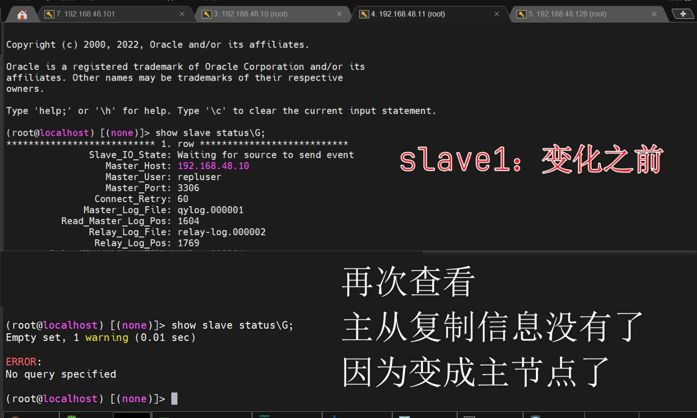
Task: Click the 'No query specified' message
Action: pos(61,374)
